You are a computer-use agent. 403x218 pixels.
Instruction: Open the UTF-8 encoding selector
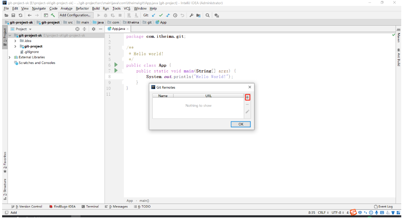(x=338, y=213)
